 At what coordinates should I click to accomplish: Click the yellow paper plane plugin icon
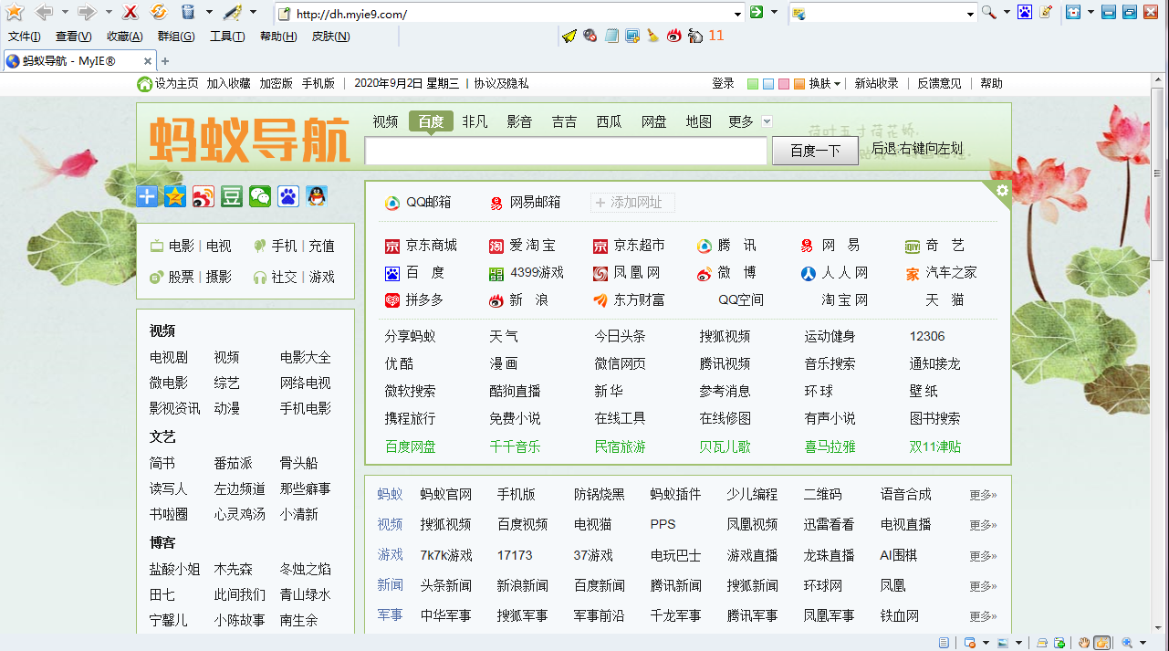569,37
